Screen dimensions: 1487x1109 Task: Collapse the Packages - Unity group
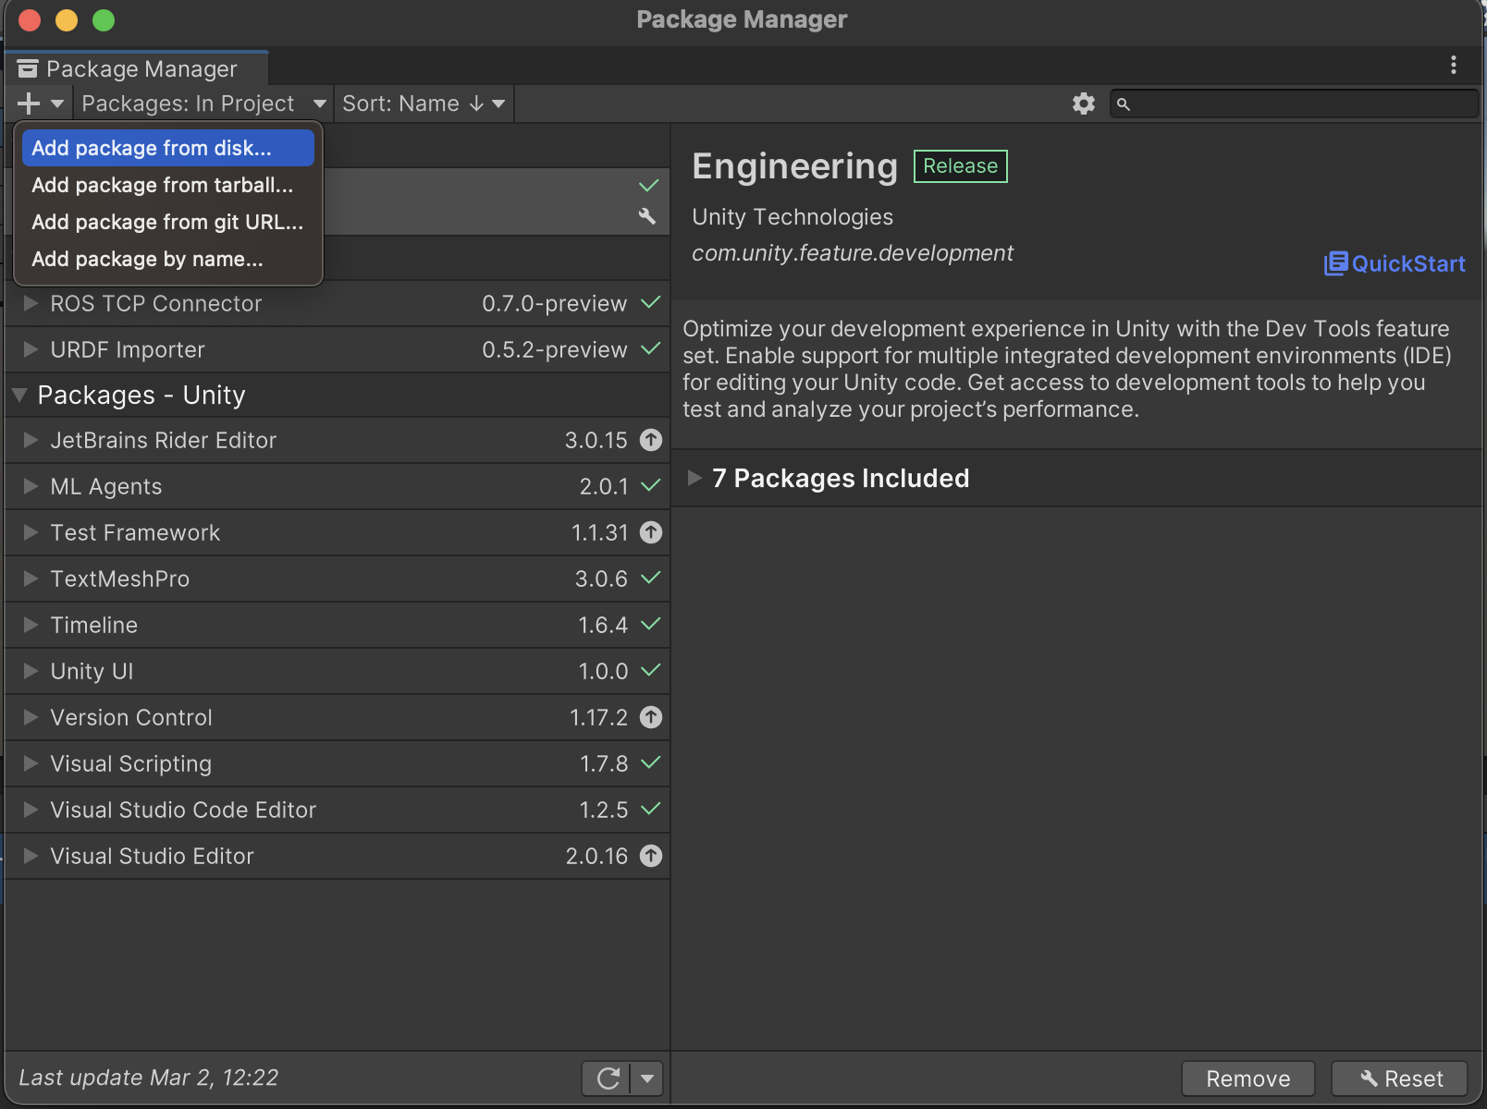pyautogui.click(x=19, y=395)
